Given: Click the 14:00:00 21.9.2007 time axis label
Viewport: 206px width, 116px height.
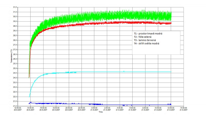Looking at the screenshot, I should click(x=184, y=109).
